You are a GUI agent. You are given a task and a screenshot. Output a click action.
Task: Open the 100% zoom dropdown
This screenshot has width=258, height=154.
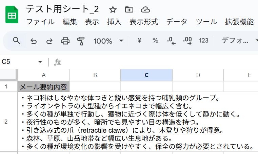point(108,41)
